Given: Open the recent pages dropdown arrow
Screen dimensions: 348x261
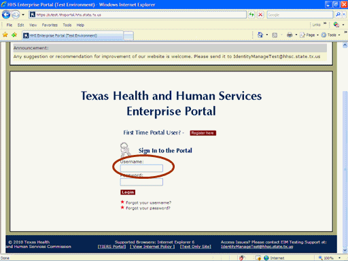Looking at the screenshot, I should pos(23,15).
